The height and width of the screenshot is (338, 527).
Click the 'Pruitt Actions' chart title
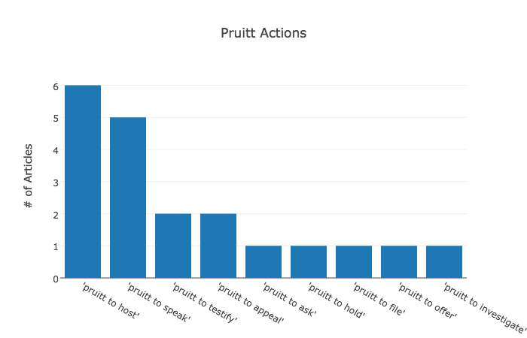pyautogui.click(x=263, y=33)
